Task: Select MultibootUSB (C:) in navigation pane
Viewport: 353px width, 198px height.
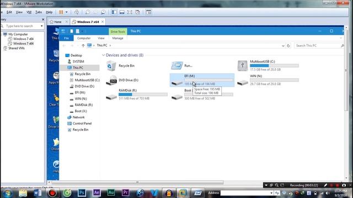Action: [x=87, y=80]
